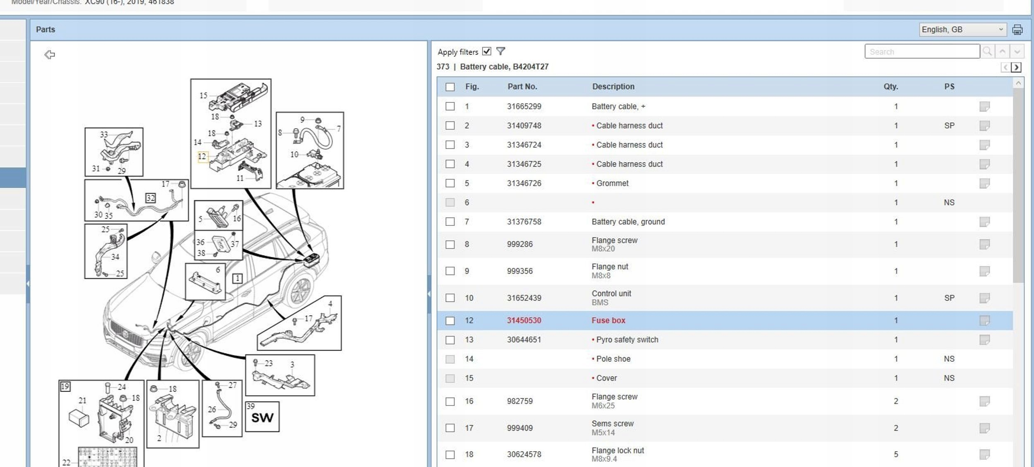Click the back arrow above diagram
The width and height of the screenshot is (1034, 467).
point(50,55)
